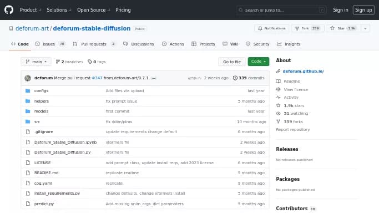Switch to the Pull requests tab
This screenshot has width=379, height=213.
[x=94, y=44]
